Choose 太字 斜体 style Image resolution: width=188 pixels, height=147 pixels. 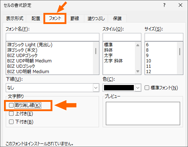(113, 61)
